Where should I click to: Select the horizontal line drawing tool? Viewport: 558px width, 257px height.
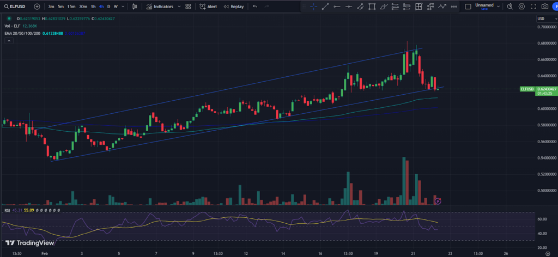click(x=337, y=7)
